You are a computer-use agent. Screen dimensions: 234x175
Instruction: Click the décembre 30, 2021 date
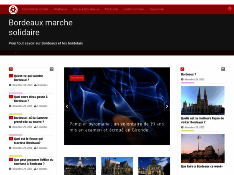click(x=23, y=85)
